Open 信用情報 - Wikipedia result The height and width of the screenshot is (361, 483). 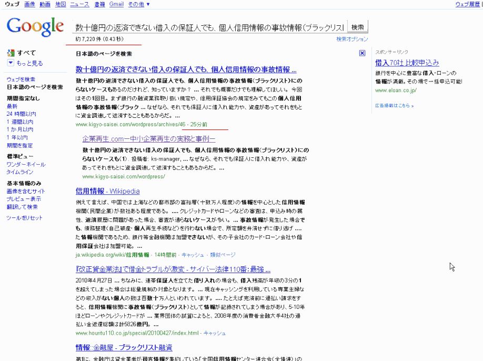click(107, 191)
